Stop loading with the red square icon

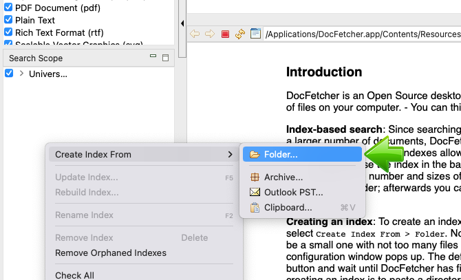(x=225, y=34)
